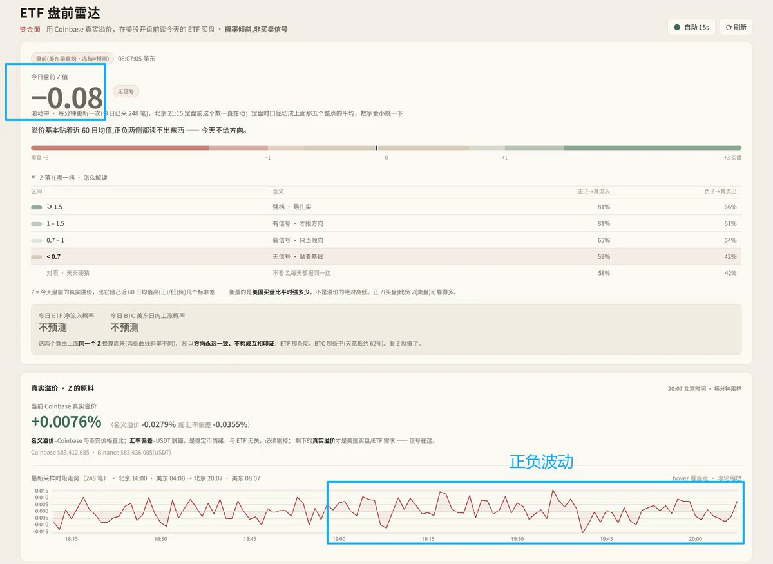The image size is (773, 564).
Task: Click the 真实溢价 · Z 的原料 heading
Action: (62, 389)
